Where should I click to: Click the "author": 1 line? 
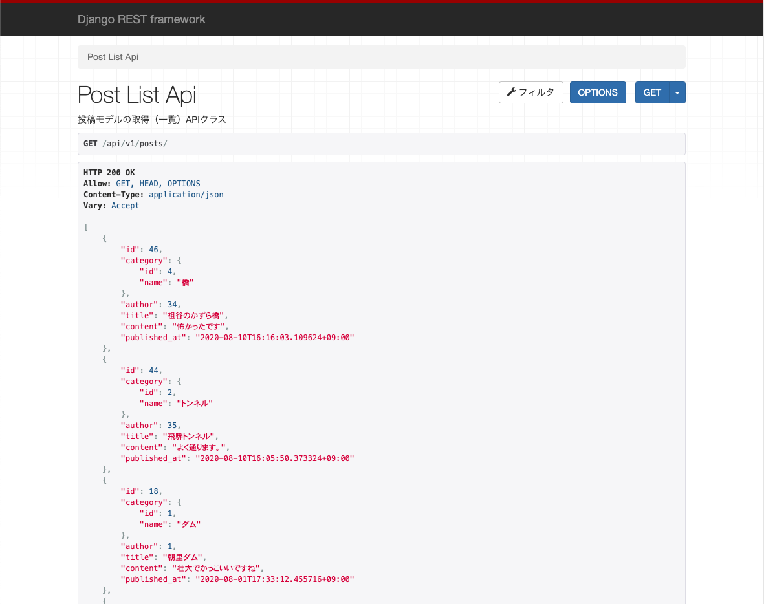[149, 546]
